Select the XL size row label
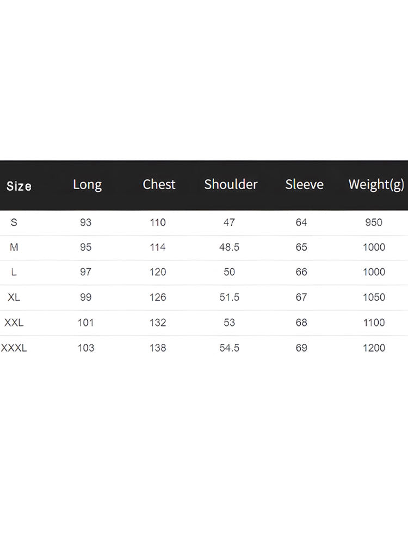 [x=14, y=298]
